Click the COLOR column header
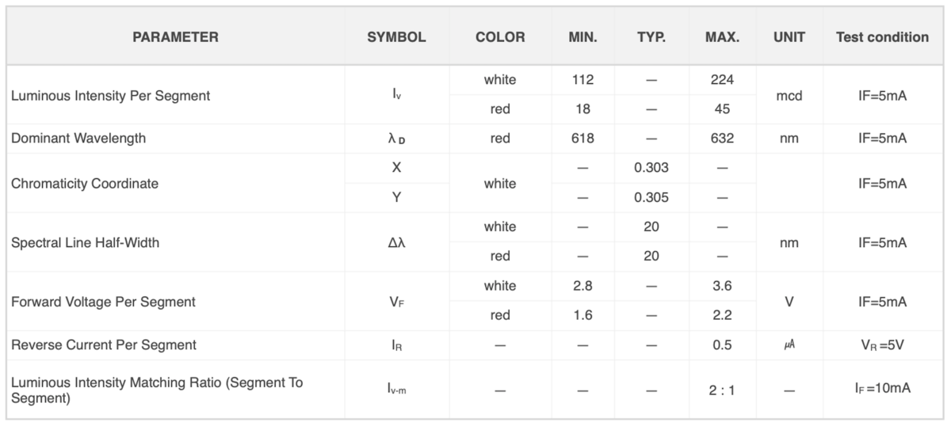 (500, 37)
